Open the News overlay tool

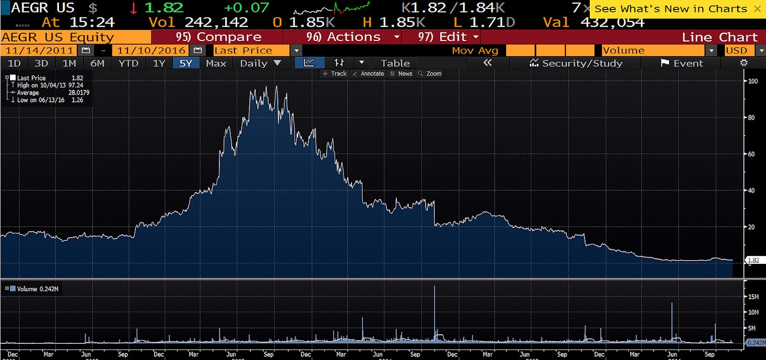(401, 74)
